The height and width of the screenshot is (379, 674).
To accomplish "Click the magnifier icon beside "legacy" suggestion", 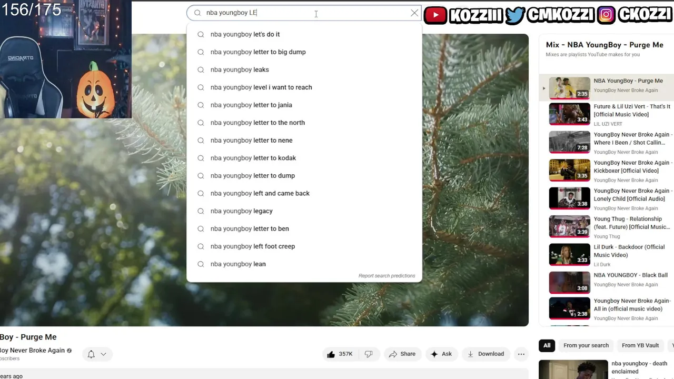I will [201, 211].
